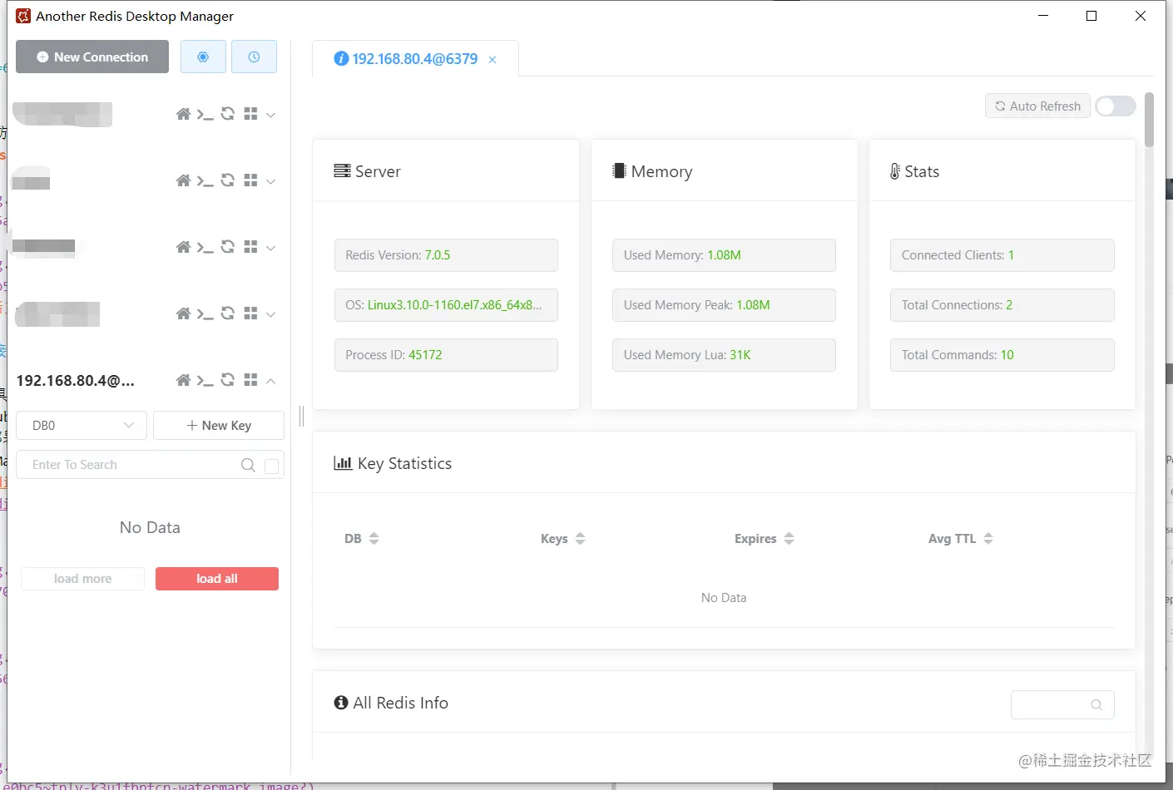The height and width of the screenshot is (790, 1173).
Task: Open the command log clock icon
Action: (254, 57)
